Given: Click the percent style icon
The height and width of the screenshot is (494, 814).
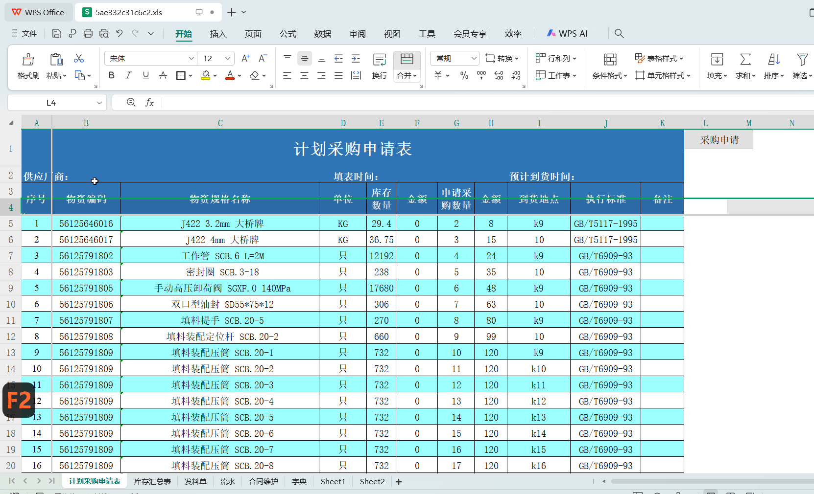Looking at the screenshot, I should click(x=463, y=75).
